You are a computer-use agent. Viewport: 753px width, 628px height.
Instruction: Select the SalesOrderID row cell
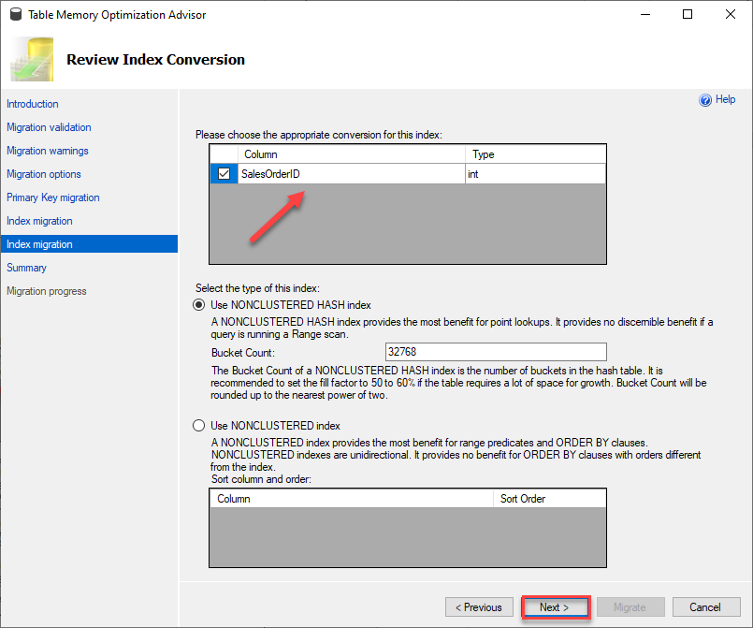click(x=352, y=174)
